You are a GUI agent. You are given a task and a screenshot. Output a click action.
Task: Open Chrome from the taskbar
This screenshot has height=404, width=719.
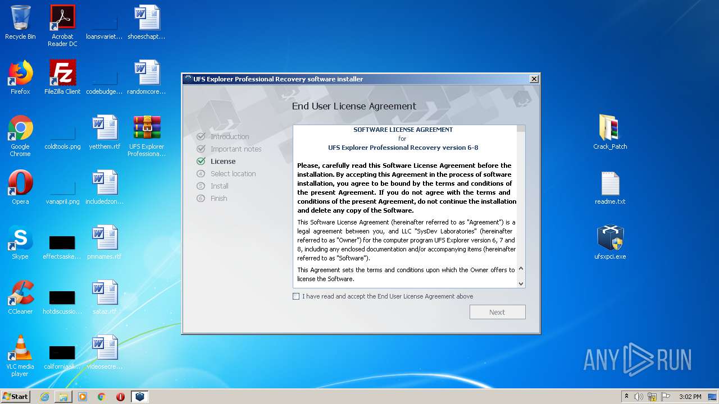click(x=101, y=397)
